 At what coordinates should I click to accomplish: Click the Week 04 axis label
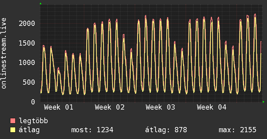[x=212, y=107]
